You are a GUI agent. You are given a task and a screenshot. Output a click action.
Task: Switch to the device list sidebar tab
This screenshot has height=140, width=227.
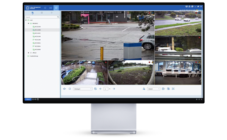(x=33, y=13)
